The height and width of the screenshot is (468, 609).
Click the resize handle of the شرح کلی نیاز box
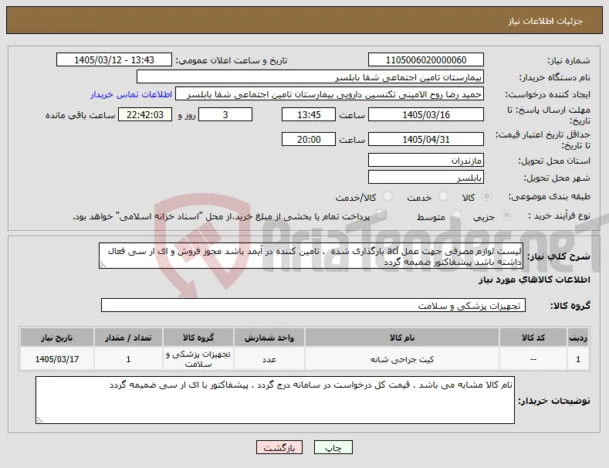coord(103,265)
